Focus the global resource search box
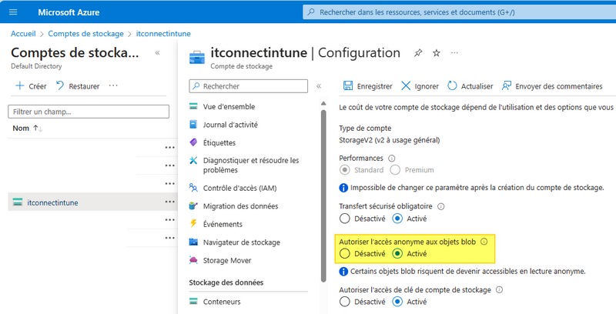The height and width of the screenshot is (314, 616). point(459,12)
